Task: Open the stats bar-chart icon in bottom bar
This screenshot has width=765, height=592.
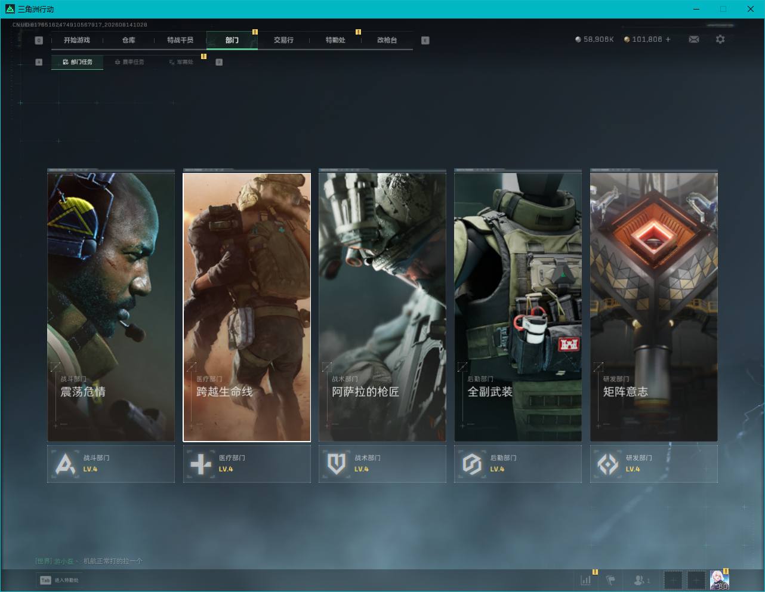Action: click(586, 579)
